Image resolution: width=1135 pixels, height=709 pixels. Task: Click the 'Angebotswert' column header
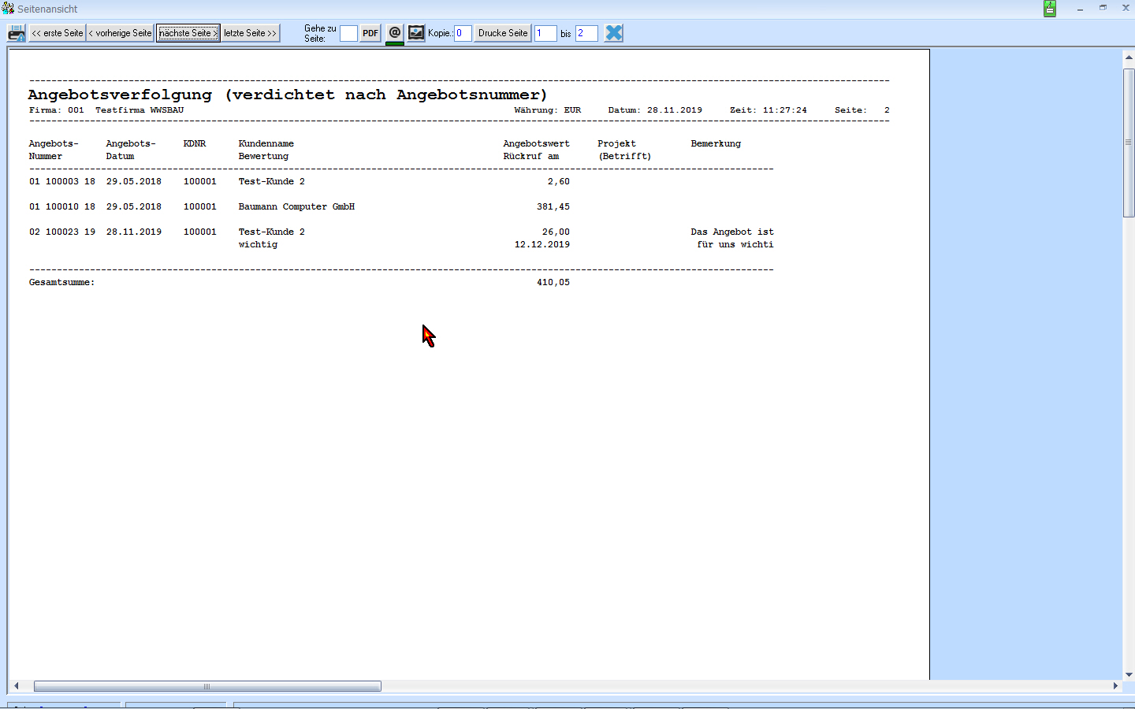(x=536, y=143)
